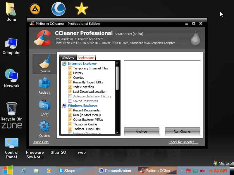234x175 pixels.
Task: Select the Windows Explorer group heading
Action: click(82, 106)
